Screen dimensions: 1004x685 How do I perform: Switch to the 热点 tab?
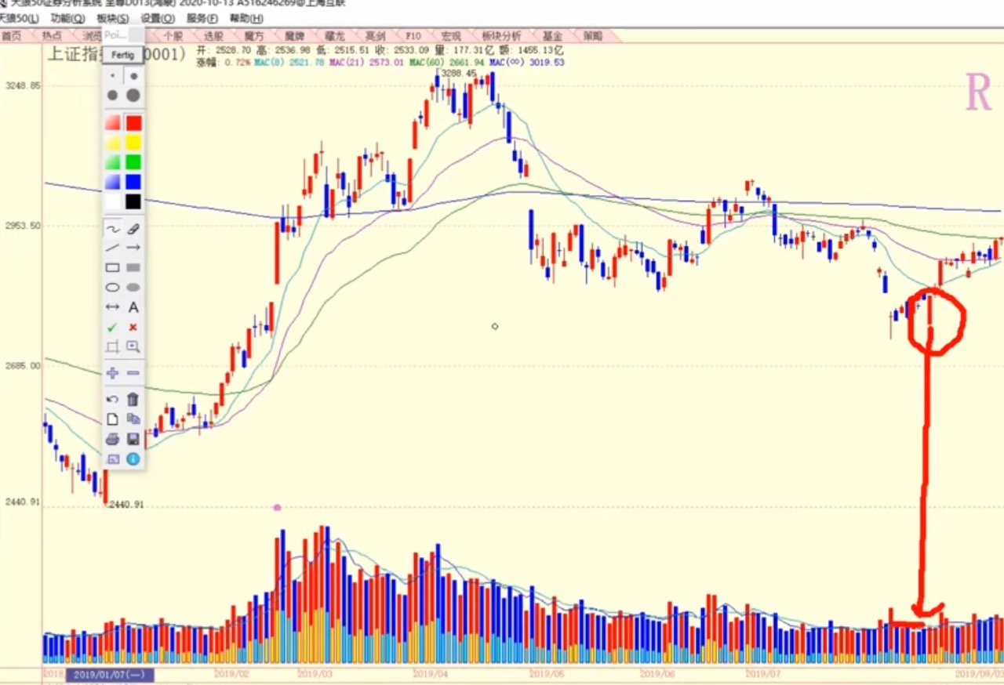coord(53,36)
